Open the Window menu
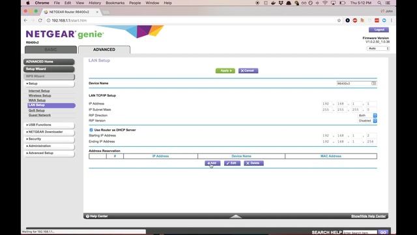 [x=152, y=3]
